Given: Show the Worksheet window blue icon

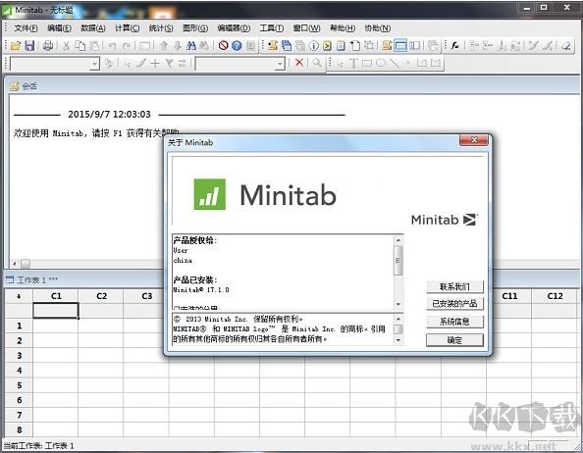Looking at the screenshot, I should 287,46.
